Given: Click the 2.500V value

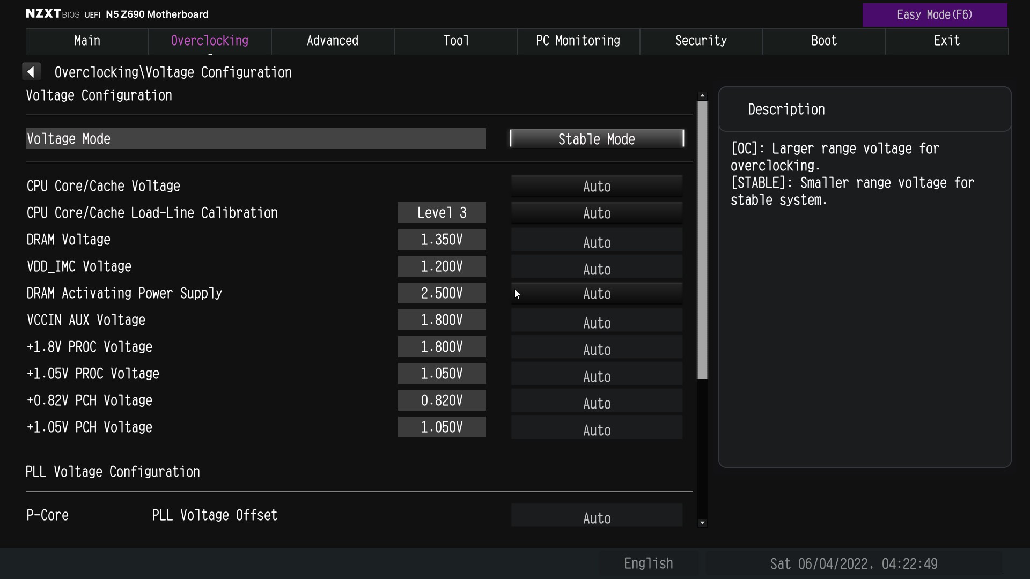Looking at the screenshot, I should click(x=442, y=293).
